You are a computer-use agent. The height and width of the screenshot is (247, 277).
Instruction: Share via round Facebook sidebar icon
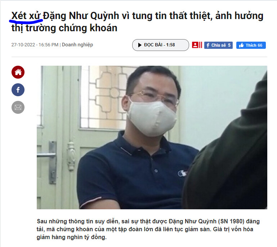click(18, 90)
